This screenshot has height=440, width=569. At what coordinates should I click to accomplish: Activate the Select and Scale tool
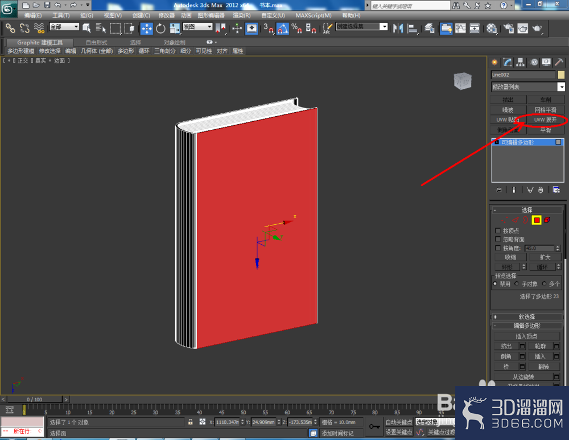tap(175, 28)
